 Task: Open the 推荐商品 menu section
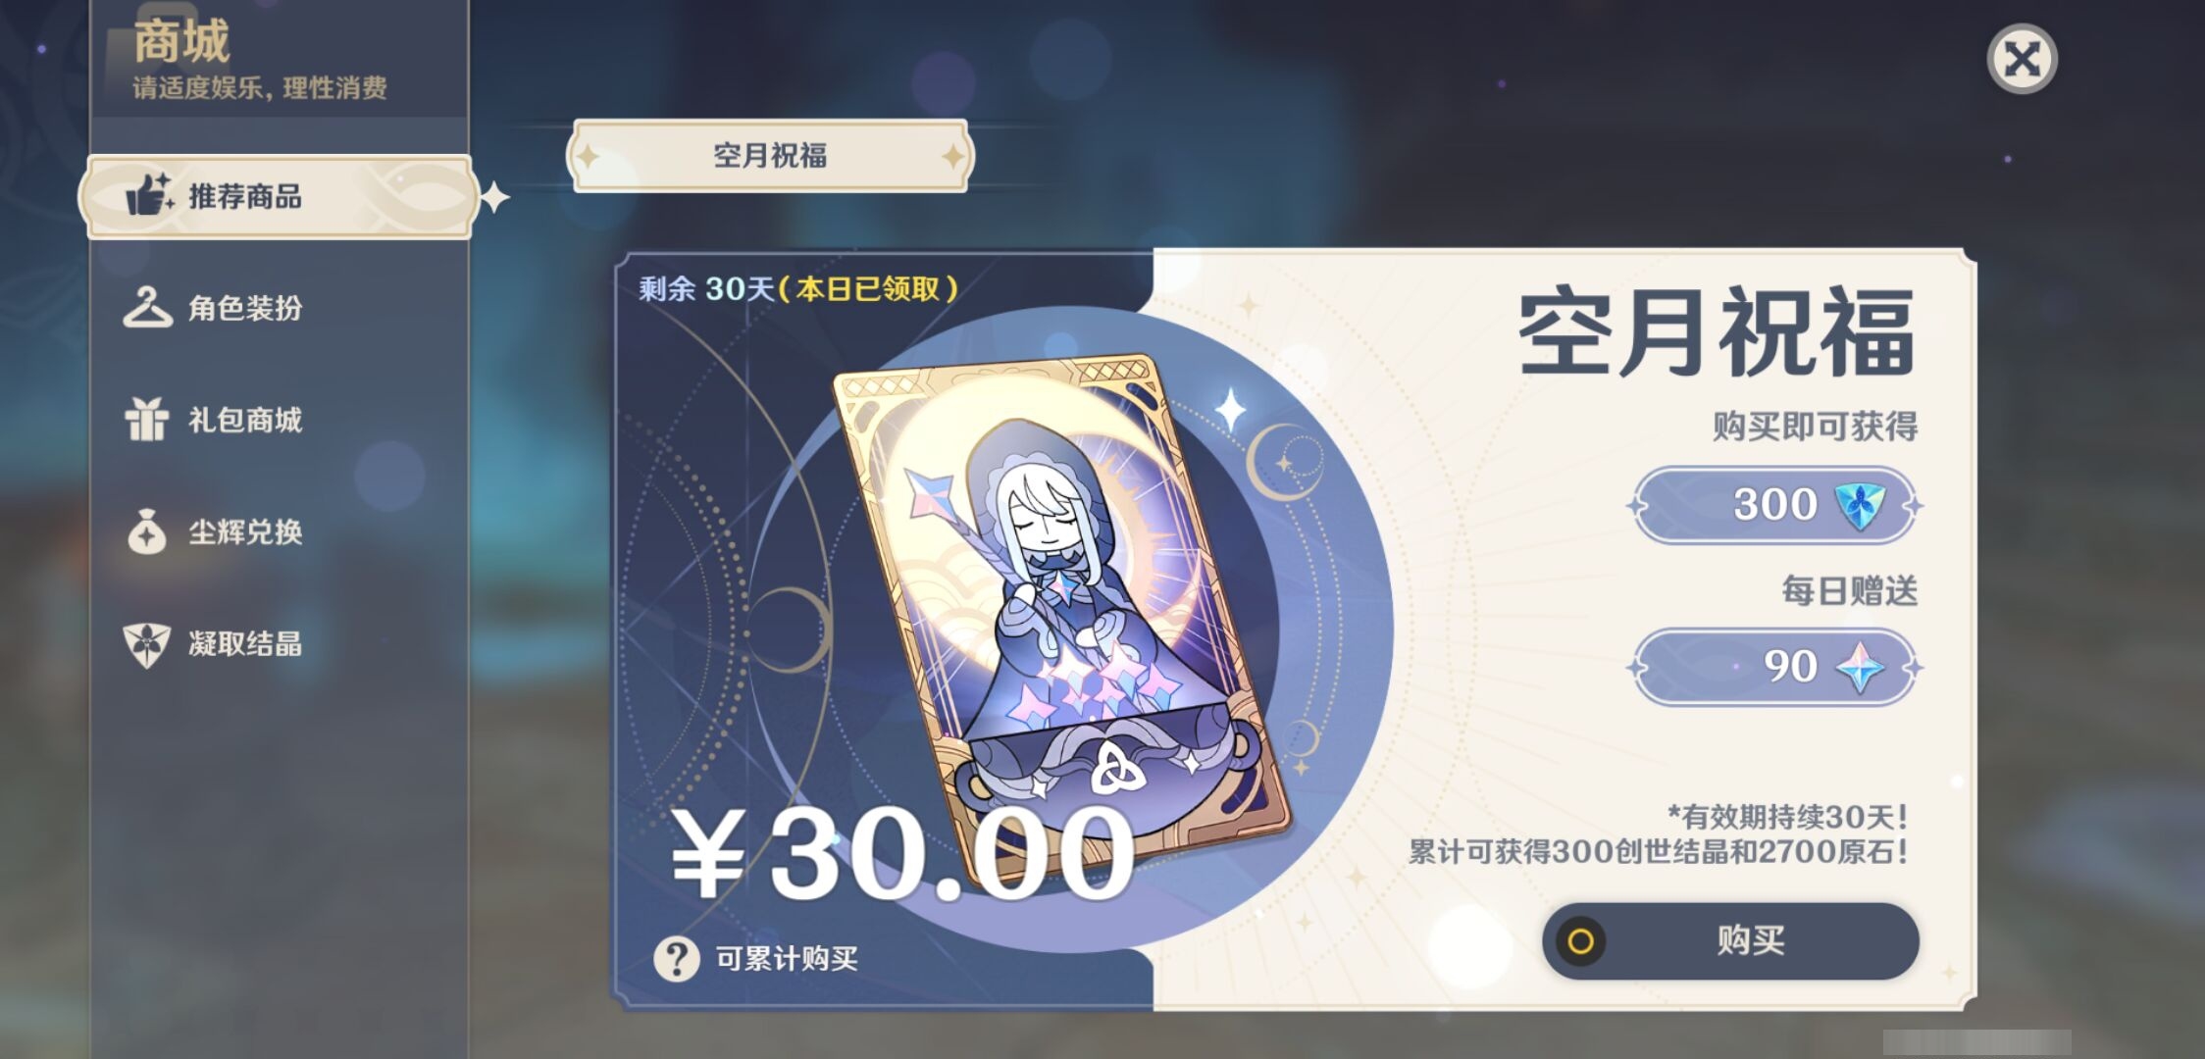[280, 196]
